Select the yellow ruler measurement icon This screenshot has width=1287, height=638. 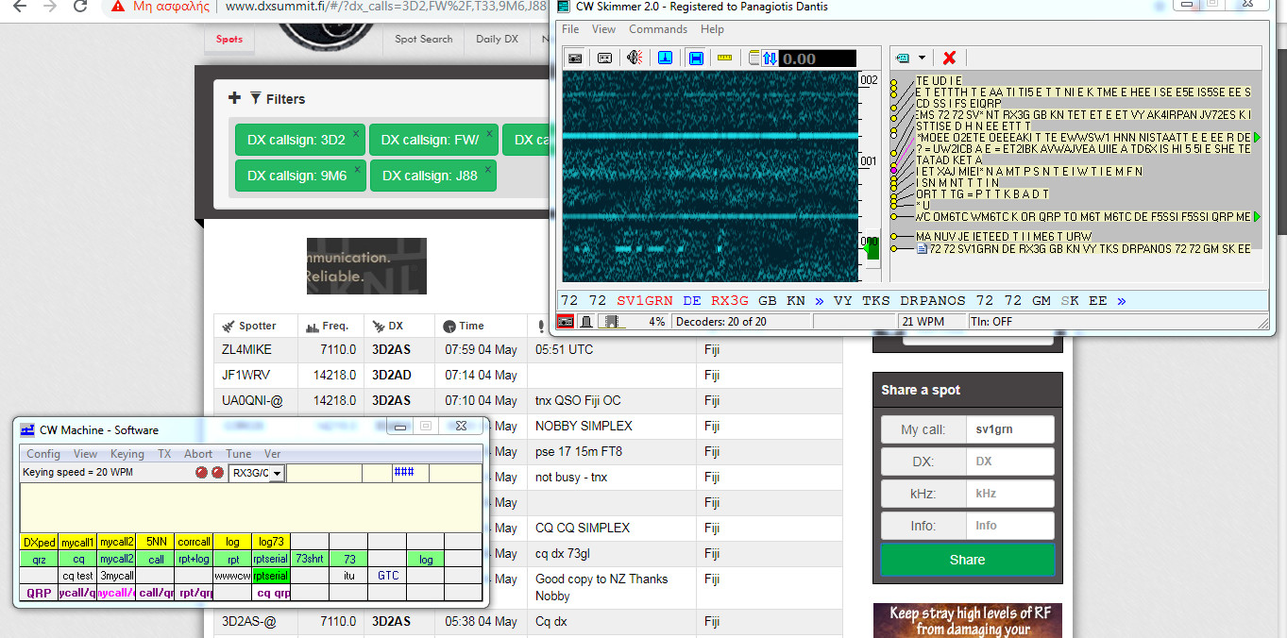point(725,58)
